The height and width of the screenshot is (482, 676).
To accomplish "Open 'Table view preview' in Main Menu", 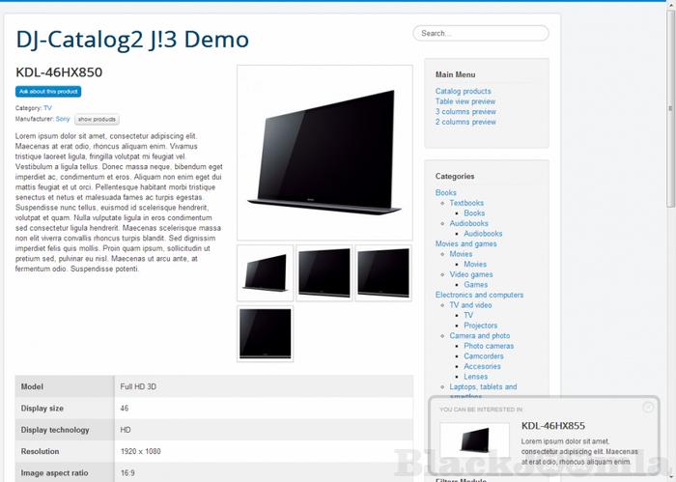I will coord(465,101).
